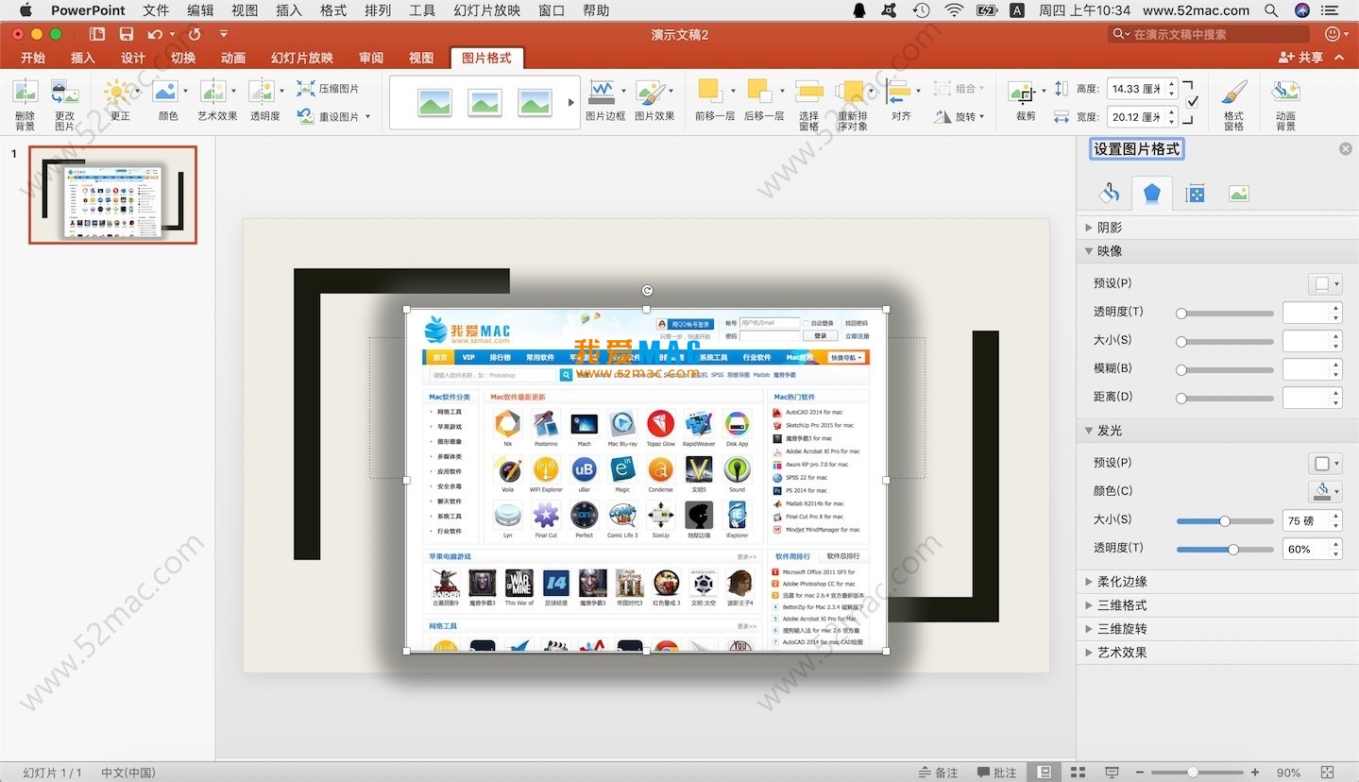This screenshot has height=782, width=1359.
Task: Select Fill & Line paint bucket tab
Action: [x=1110, y=194]
